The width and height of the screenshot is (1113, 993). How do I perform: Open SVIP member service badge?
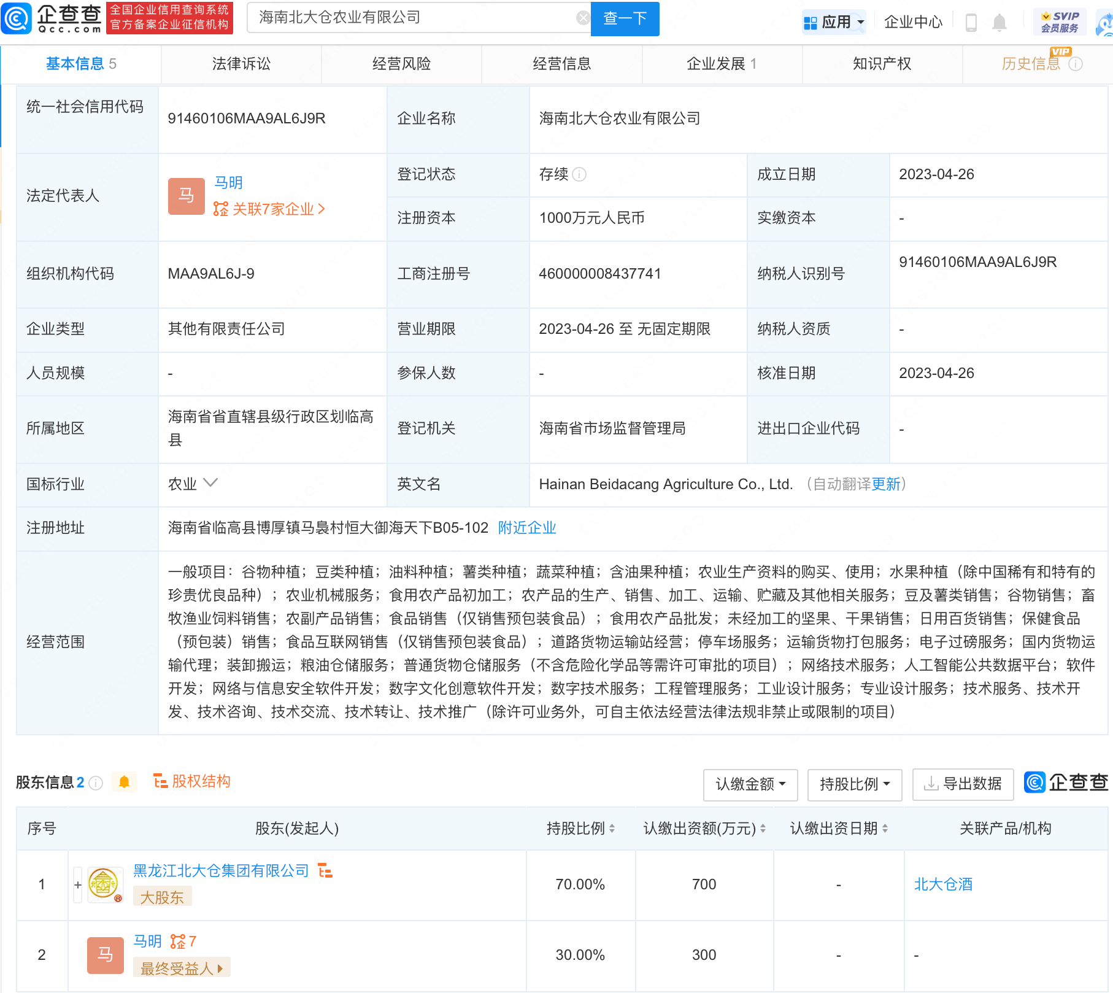1060,22
